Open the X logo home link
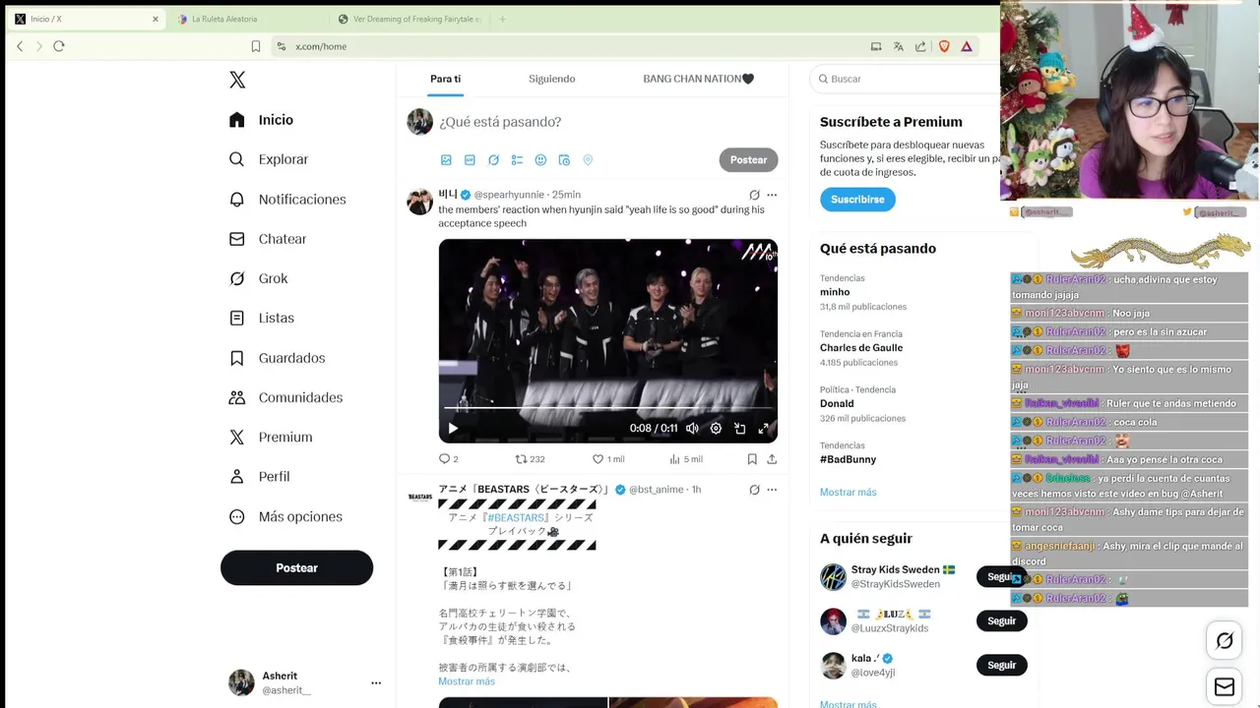Image resolution: width=1260 pixels, height=708 pixels. coord(237,80)
